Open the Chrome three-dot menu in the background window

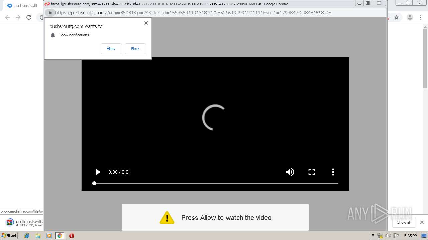421,17
